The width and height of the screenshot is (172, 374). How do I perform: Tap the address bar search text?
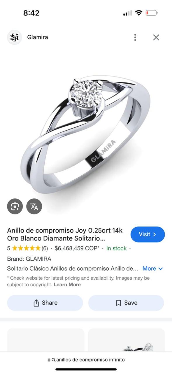pos(90,360)
